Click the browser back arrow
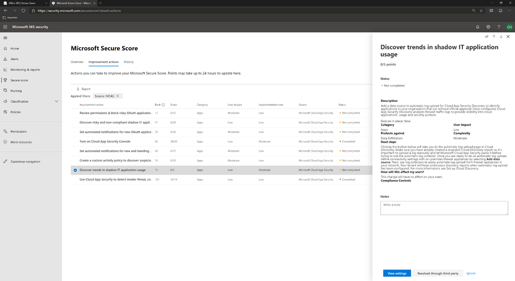Screen dimensions: 515x281 coord(6,10)
